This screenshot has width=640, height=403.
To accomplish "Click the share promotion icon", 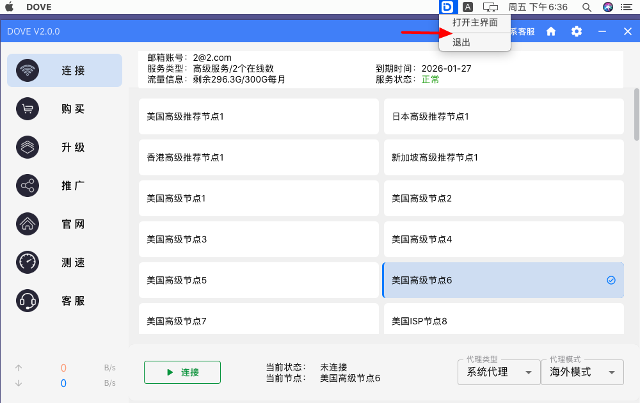I will pyautogui.click(x=28, y=186).
